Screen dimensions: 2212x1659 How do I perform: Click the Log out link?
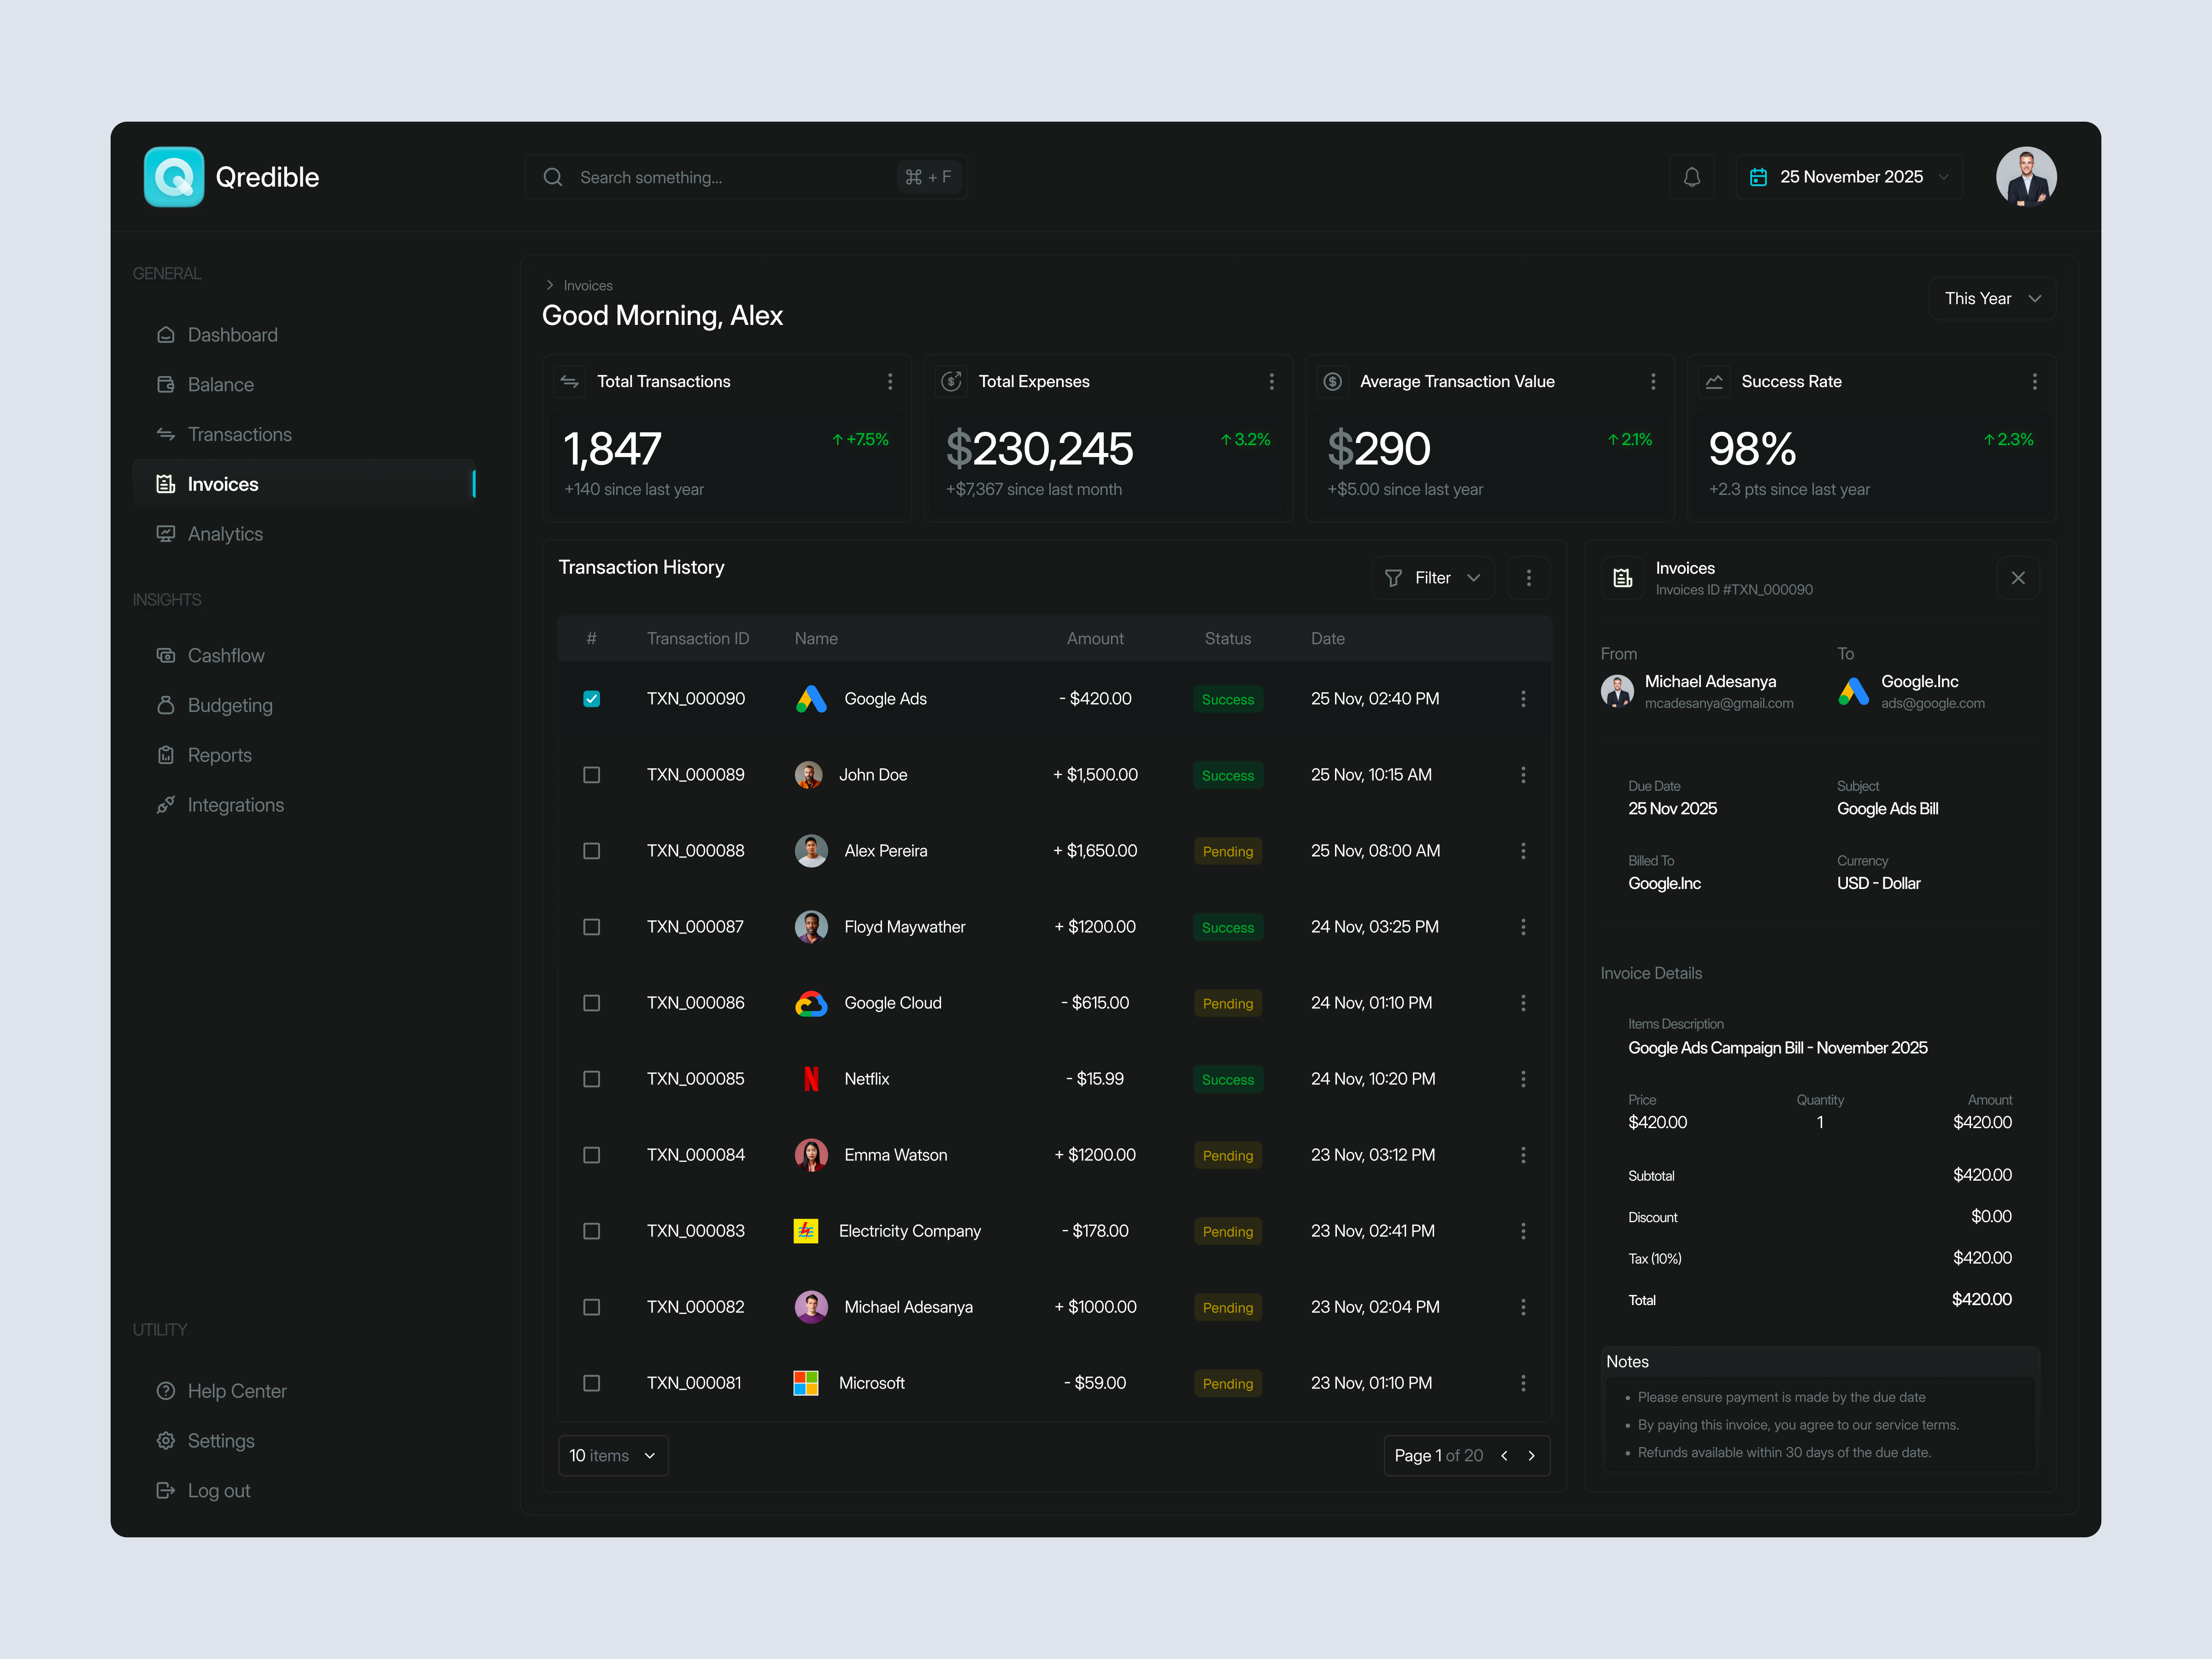(218, 1490)
